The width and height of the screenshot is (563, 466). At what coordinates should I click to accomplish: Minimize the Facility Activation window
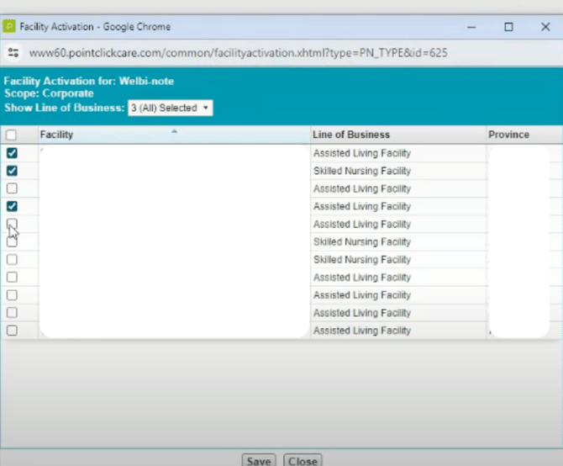point(471,27)
